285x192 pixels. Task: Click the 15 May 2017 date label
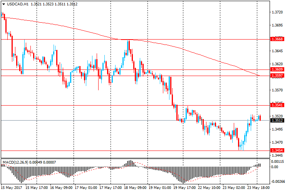pos(12,188)
